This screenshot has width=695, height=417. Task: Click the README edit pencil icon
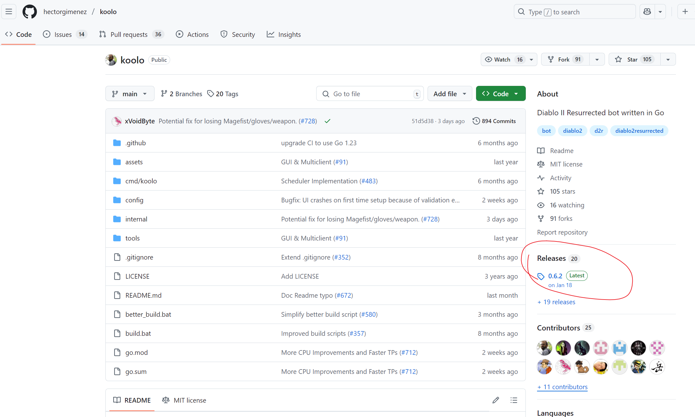pos(496,400)
